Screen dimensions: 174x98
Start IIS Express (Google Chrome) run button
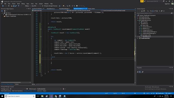tap(50, 6)
